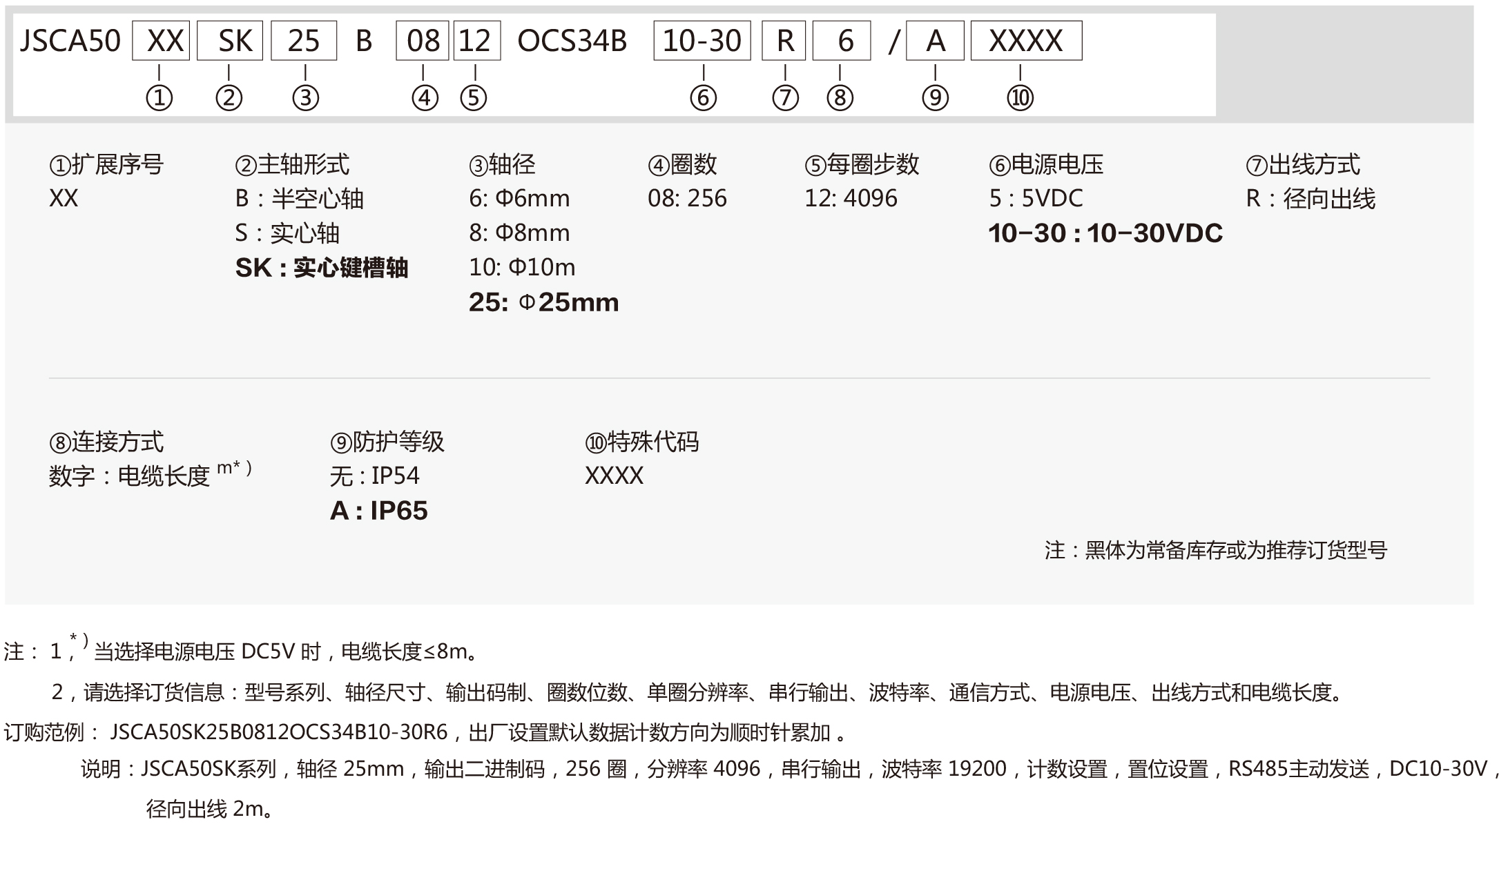Screen dimensions: 1499x871
Task: Click the heading ⑩特殊代码
Action: [642, 442]
